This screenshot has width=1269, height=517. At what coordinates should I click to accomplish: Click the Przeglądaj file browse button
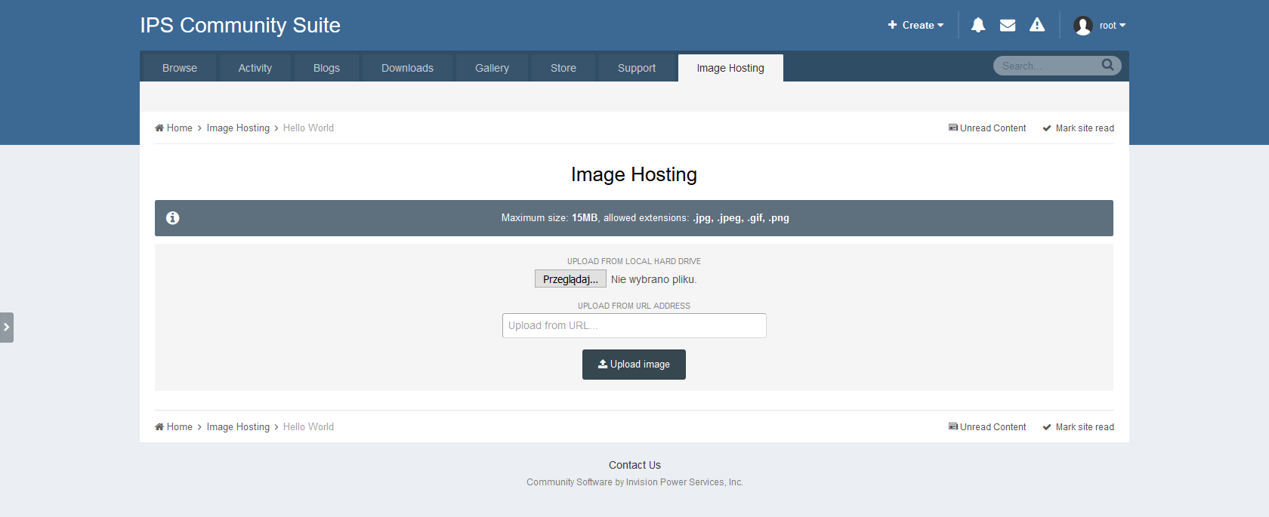(570, 279)
